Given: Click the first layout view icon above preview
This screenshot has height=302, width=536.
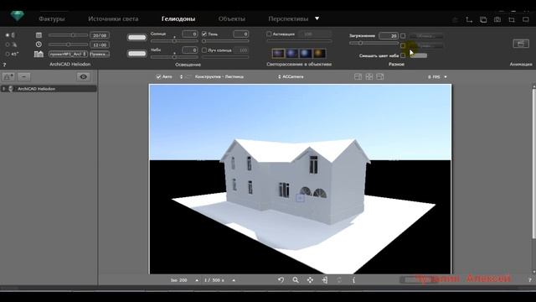Looking at the screenshot, I should pos(358,76).
